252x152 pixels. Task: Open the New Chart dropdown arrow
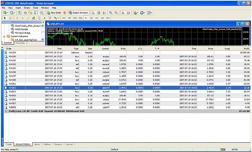point(7,13)
